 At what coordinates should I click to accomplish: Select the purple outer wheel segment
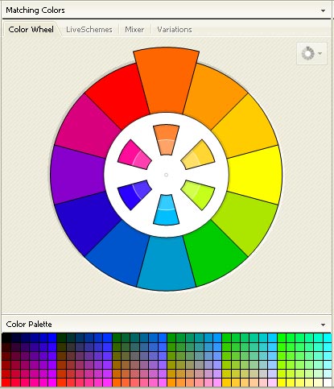click(76, 175)
